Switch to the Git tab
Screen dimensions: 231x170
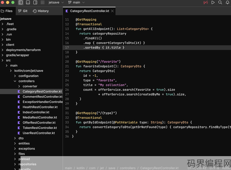[x=23, y=11]
